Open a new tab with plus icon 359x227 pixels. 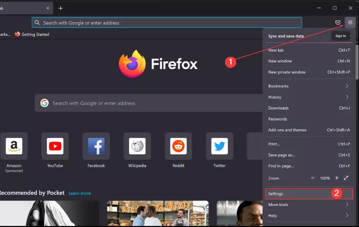point(60,8)
